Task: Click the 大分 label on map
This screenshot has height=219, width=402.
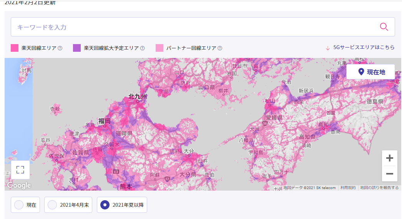Action: 189,151
